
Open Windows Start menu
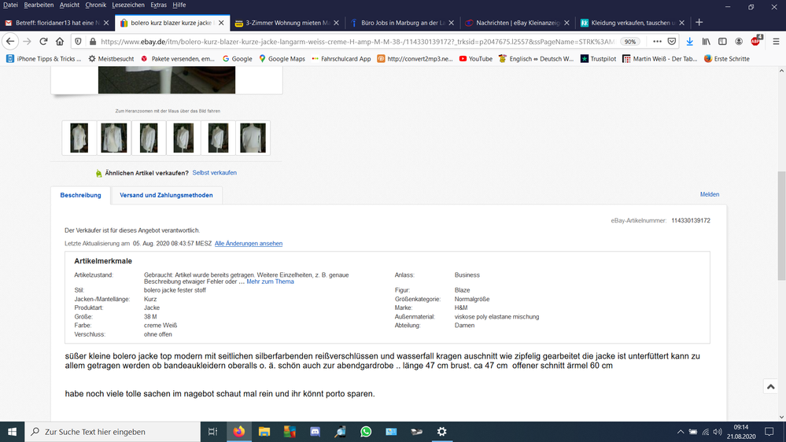click(x=12, y=432)
